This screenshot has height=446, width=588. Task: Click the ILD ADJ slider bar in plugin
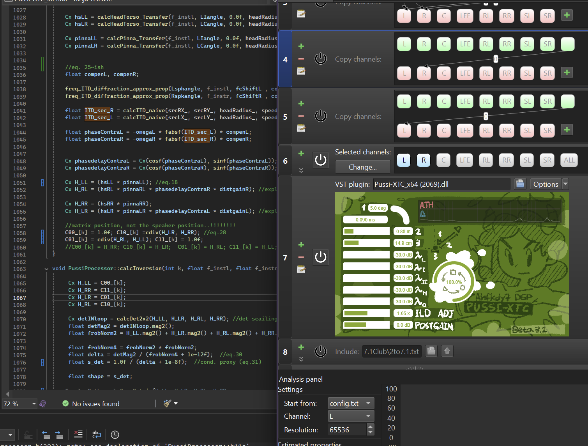[x=366, y=313]
